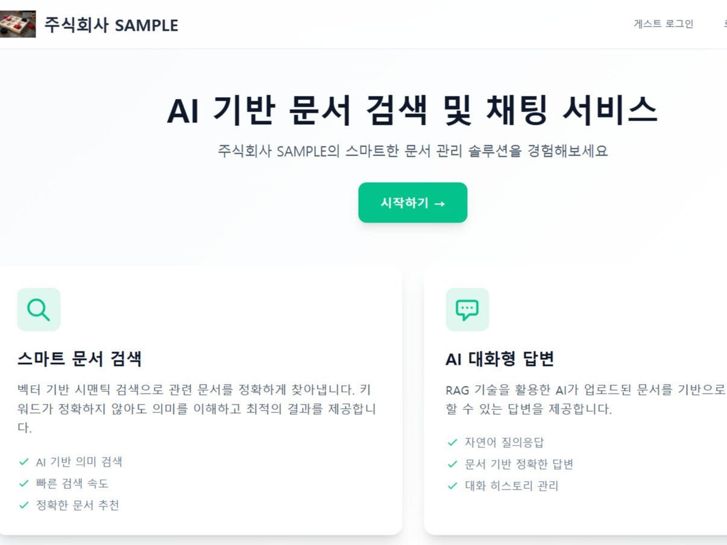
Task: Click the checkmark beside 빠른 검색 속도
Action: [x=22, y=483]
